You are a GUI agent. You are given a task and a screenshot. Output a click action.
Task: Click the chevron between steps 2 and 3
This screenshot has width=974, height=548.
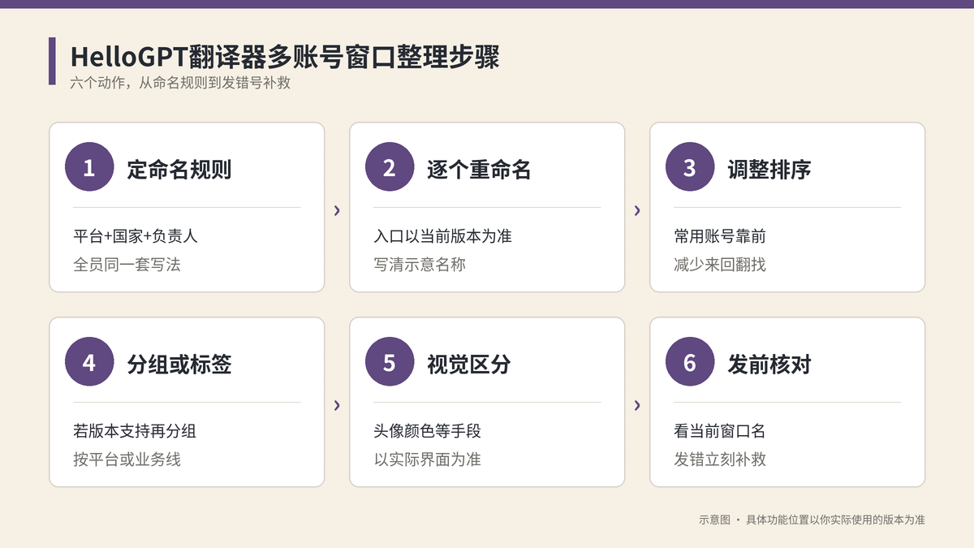tap(637, 211)
